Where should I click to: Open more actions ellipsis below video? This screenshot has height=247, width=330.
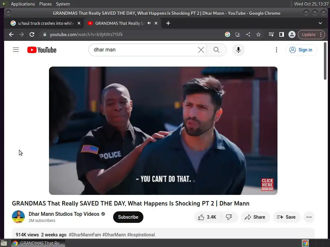pyautogui.click(x=309, y=217)
